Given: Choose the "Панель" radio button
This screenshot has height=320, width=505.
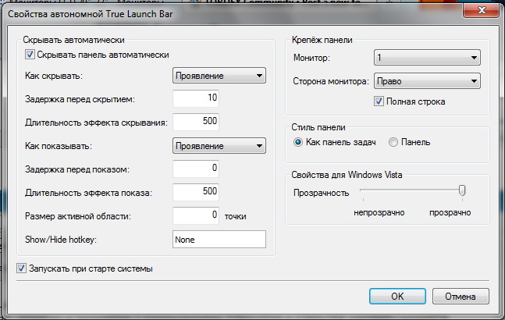Looking at the screenshot, I should coord(393,142).
